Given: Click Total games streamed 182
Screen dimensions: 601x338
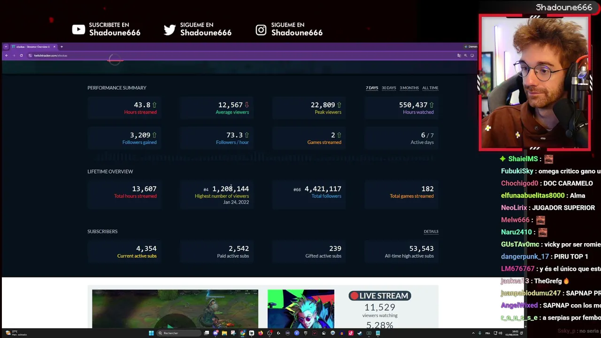Looking at the screenshot, I should coord(427,189).
